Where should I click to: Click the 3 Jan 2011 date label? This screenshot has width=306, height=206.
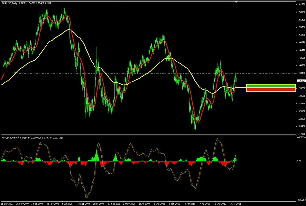coord(236,203)
